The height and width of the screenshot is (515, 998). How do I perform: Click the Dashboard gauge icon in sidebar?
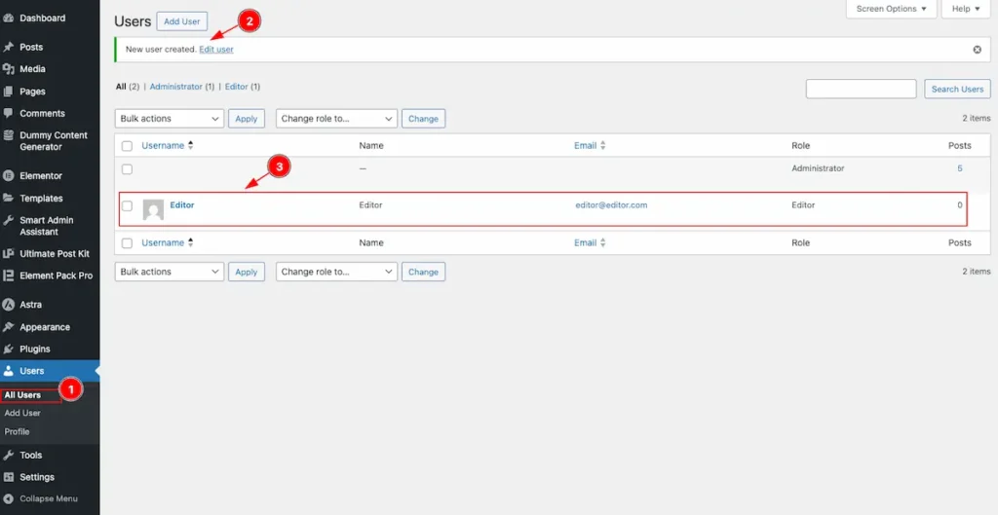pyautogui.click(x=8, y=18)
